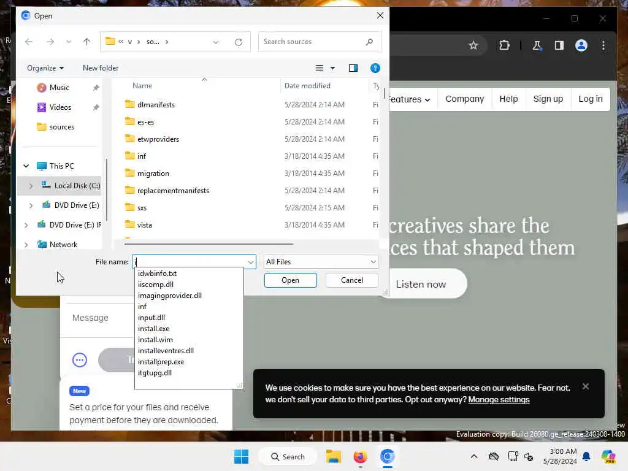
Task: Open Company menu on website
Action: tap(465, 99)
